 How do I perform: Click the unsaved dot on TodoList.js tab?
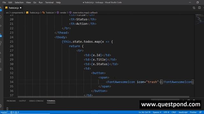[21, 8]
